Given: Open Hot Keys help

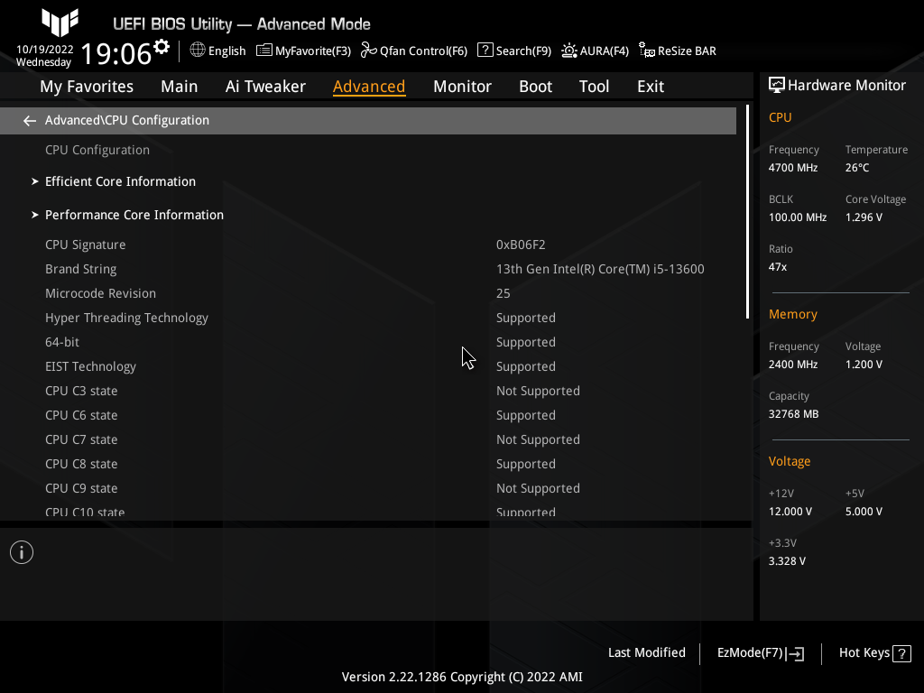Looking at the screenshot, I should tap(864, 652).
